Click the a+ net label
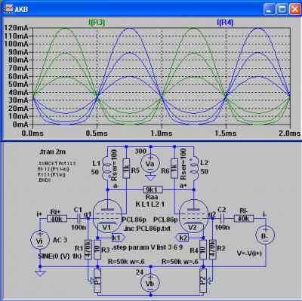 pos(183,186)
